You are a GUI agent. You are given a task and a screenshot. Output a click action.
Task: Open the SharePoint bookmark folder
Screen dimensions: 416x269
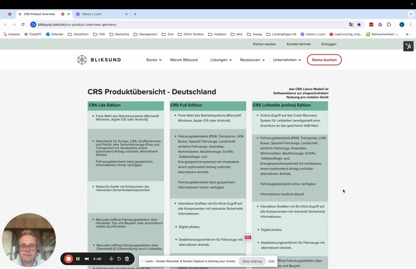78,34
